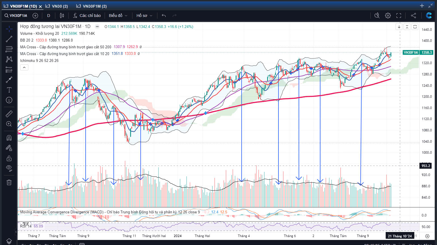Select the Volume - Khối lượng 20 legend
This screenshot has height=245, width=437.
coord(40,33)
